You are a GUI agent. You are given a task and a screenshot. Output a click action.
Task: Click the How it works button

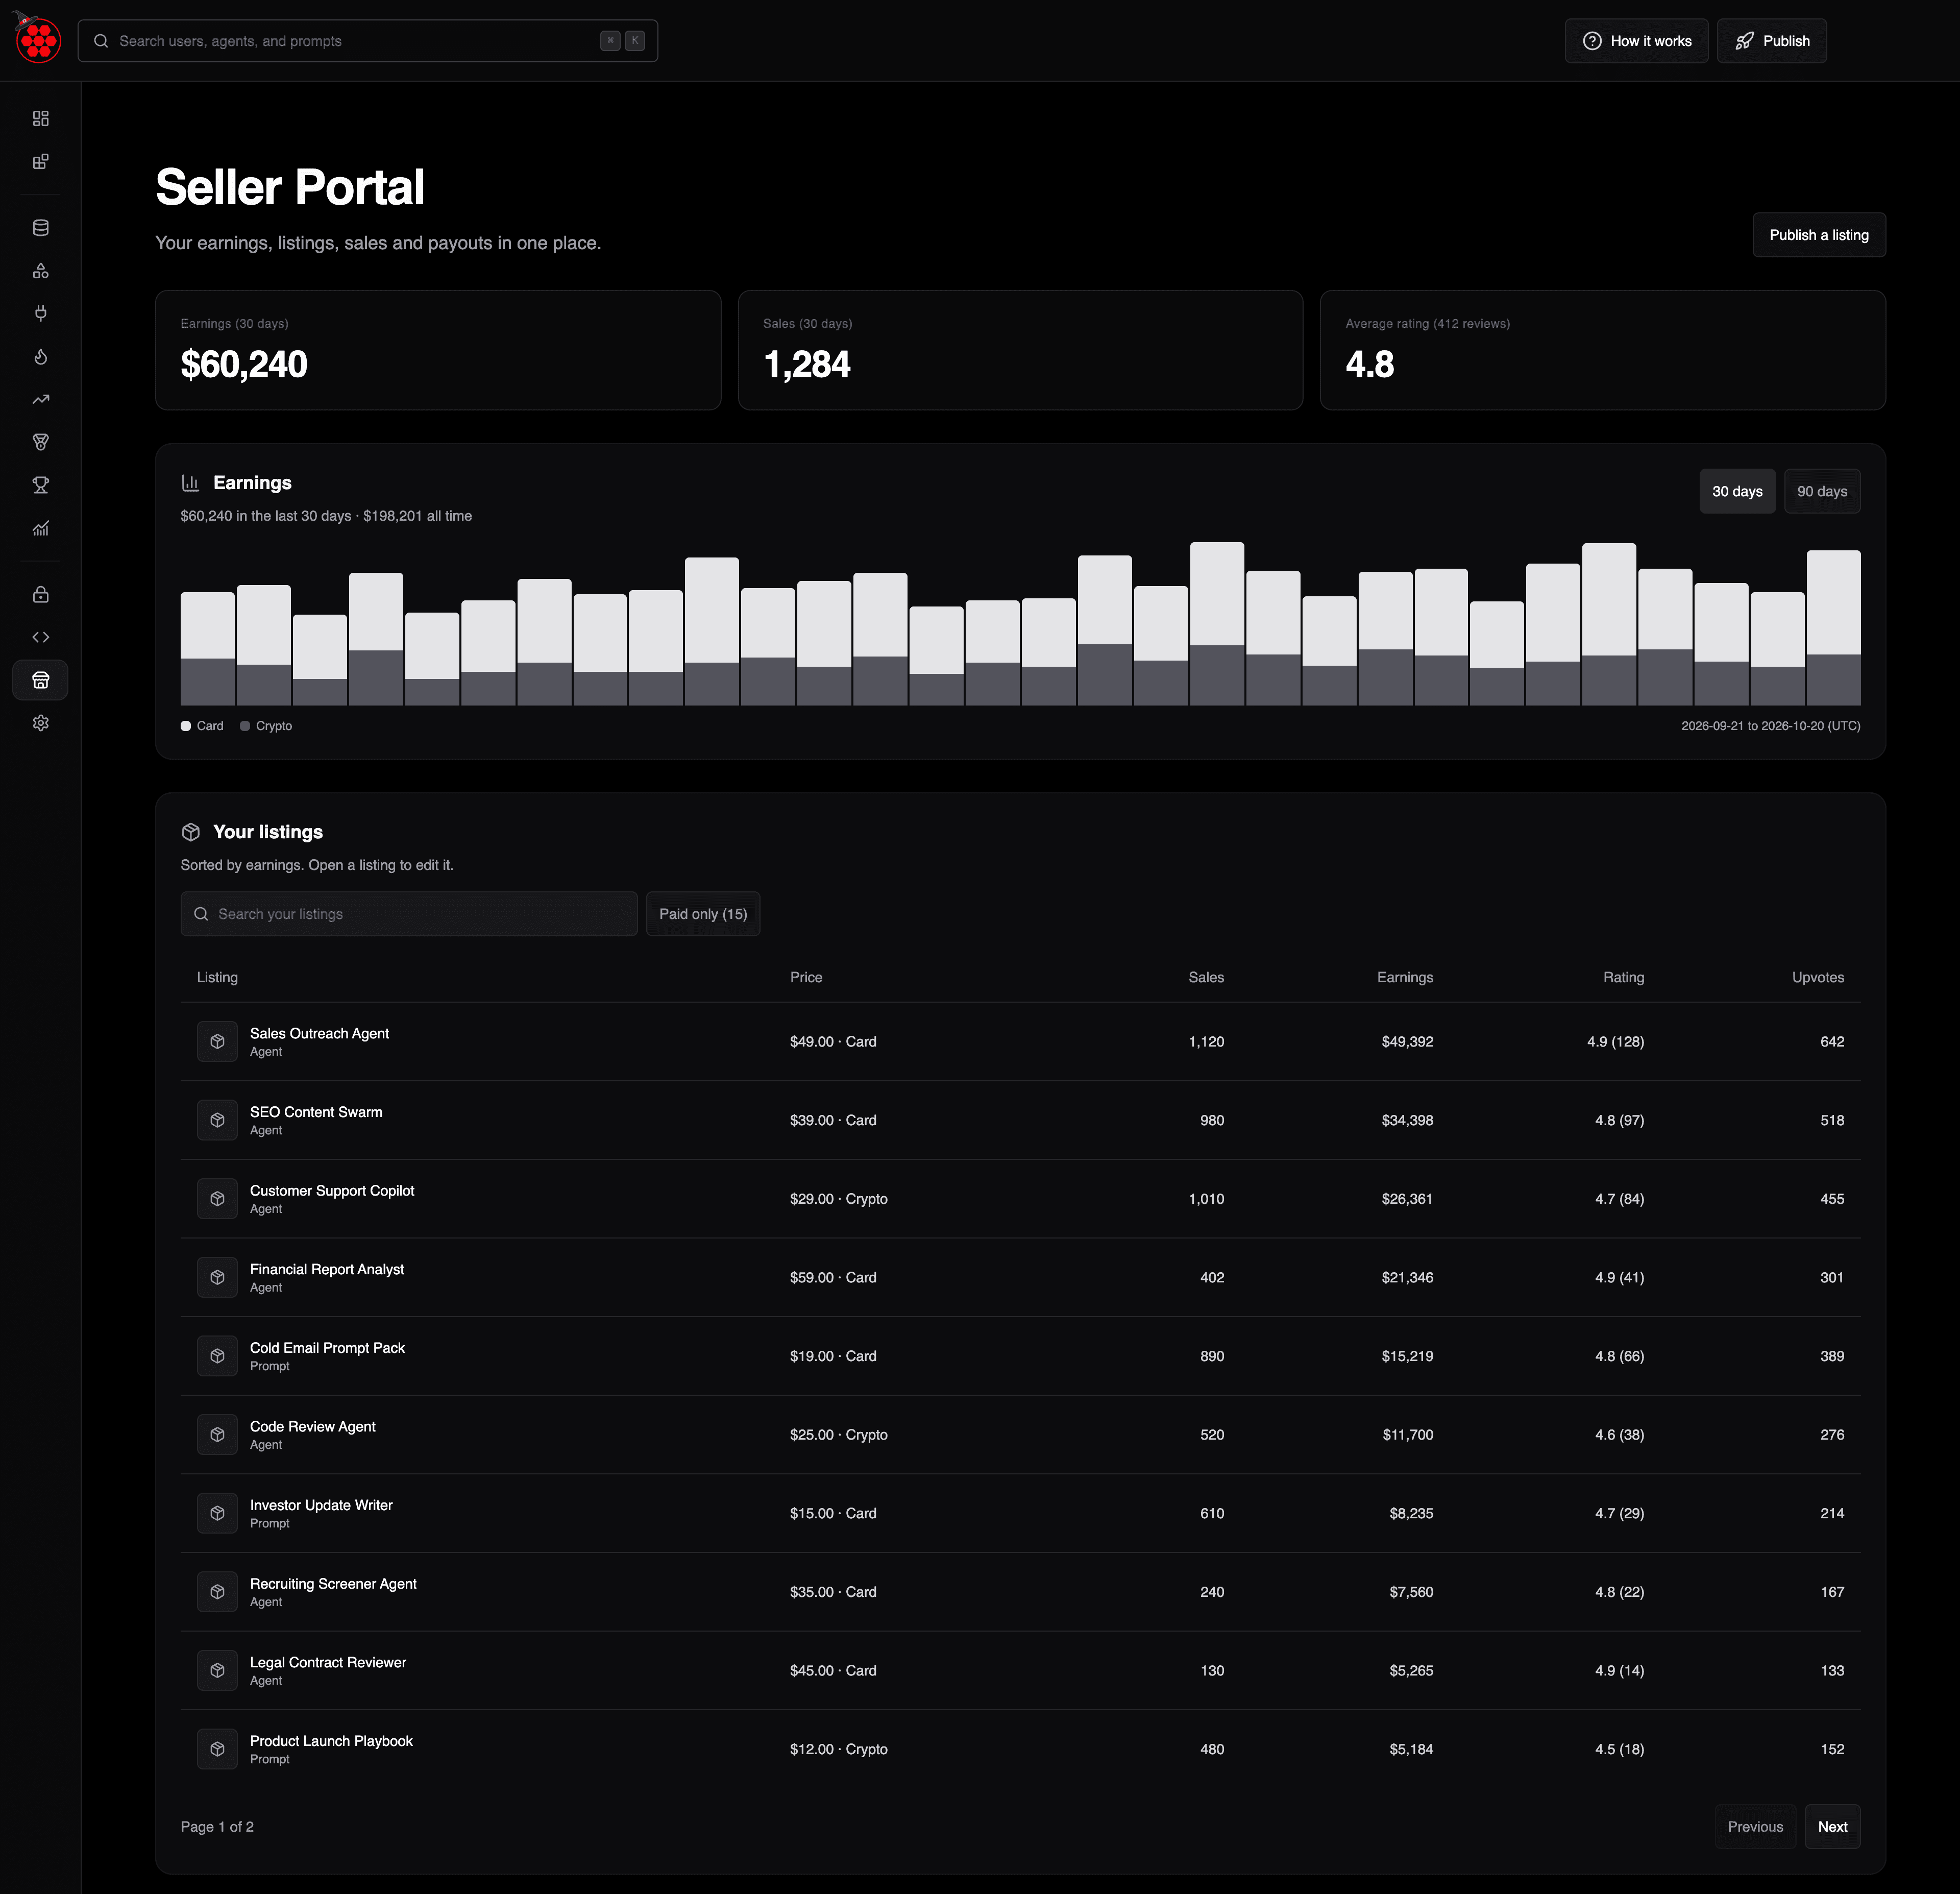[1636, 41]
